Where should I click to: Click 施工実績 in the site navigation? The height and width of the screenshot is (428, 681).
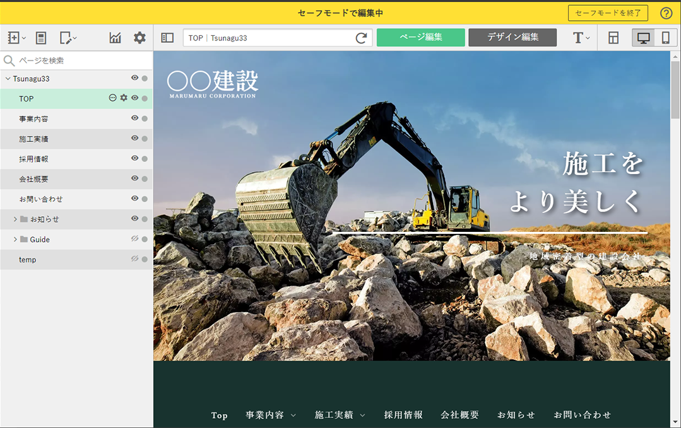click(335, 415)
